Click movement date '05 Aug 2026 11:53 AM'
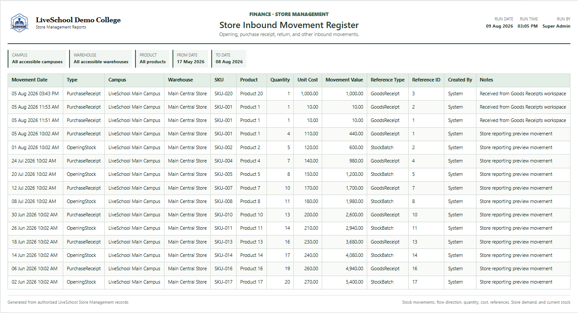The width and height of the screenshot is (578, 313). [35, 107]
